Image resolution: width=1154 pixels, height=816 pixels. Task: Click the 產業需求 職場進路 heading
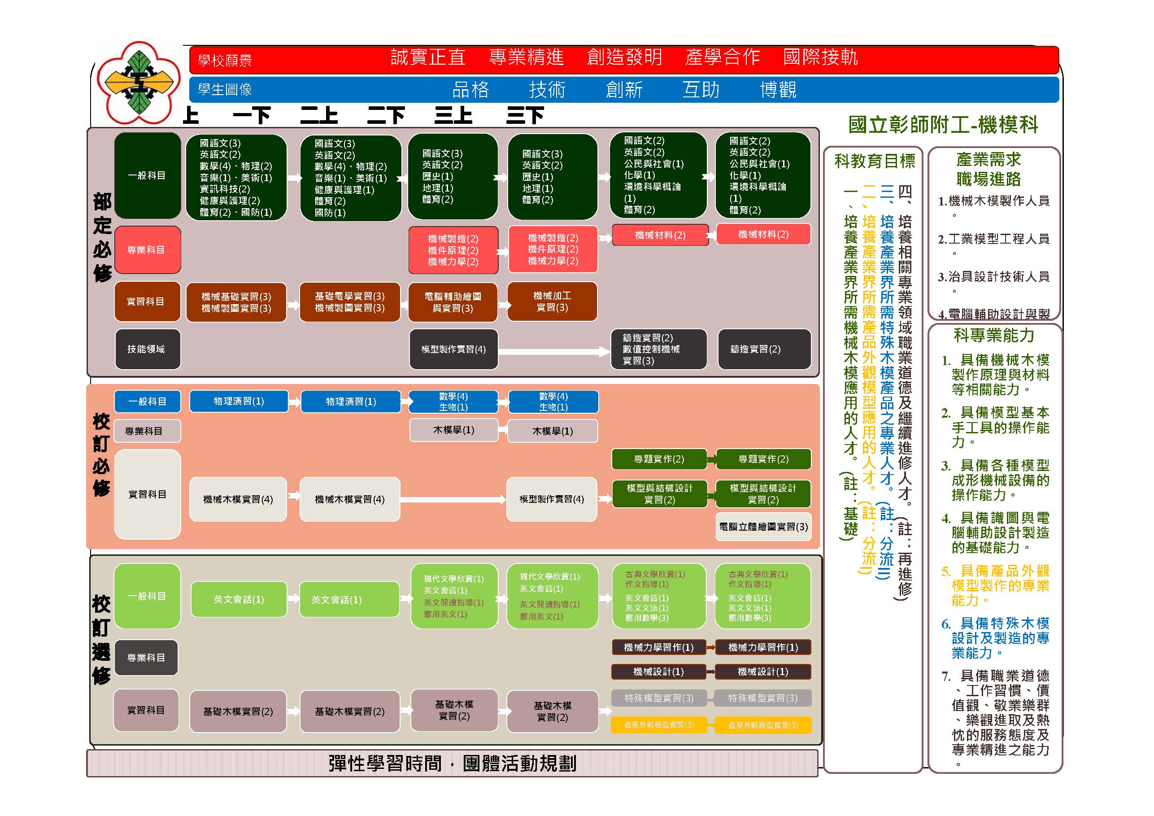point(989,170)
